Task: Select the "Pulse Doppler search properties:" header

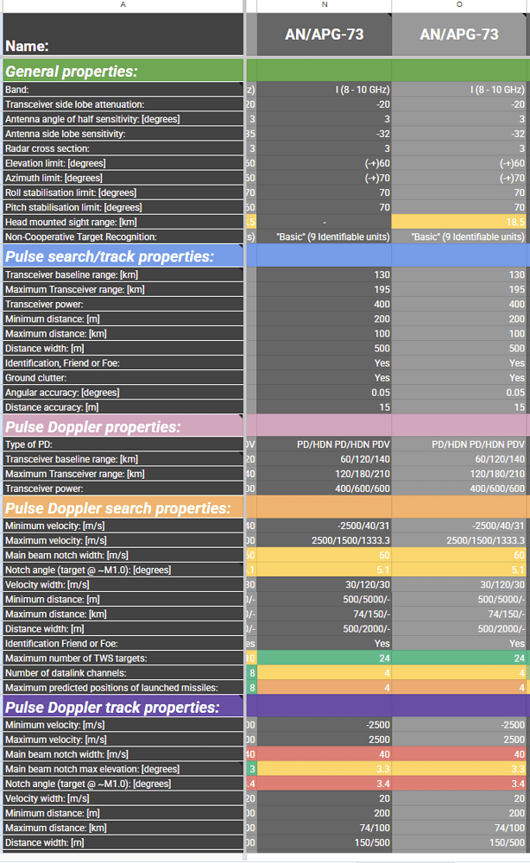Action: pos(123,508)
